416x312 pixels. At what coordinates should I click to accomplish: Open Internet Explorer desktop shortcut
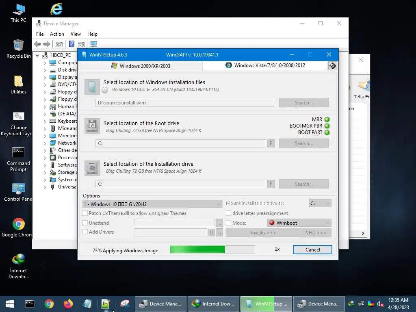(x=56, y=9)
